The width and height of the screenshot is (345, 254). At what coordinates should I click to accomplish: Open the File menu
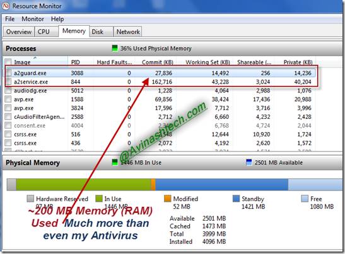(10, 19)
